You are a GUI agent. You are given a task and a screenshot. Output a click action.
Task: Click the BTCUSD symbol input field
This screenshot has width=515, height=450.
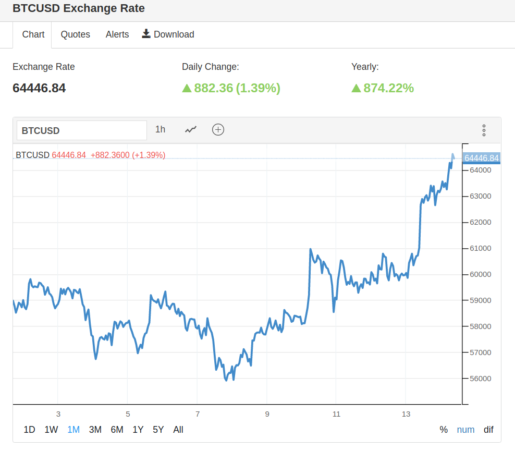click(x=82, y=130)
